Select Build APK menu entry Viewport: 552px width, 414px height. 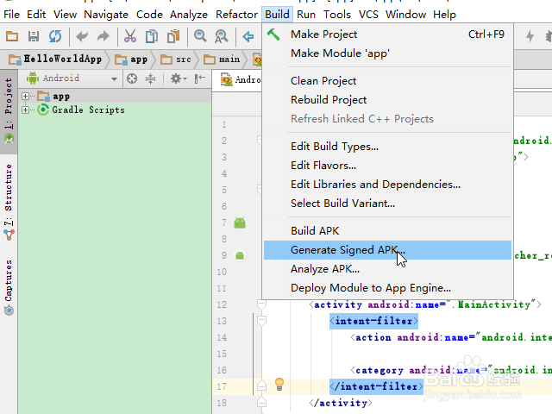point(387,230)
